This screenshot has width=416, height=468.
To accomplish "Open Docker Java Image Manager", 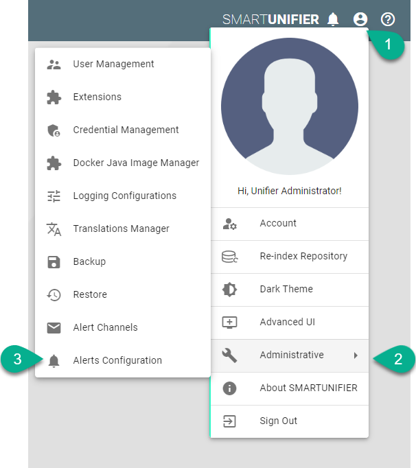I will click(x=136, y=163).
